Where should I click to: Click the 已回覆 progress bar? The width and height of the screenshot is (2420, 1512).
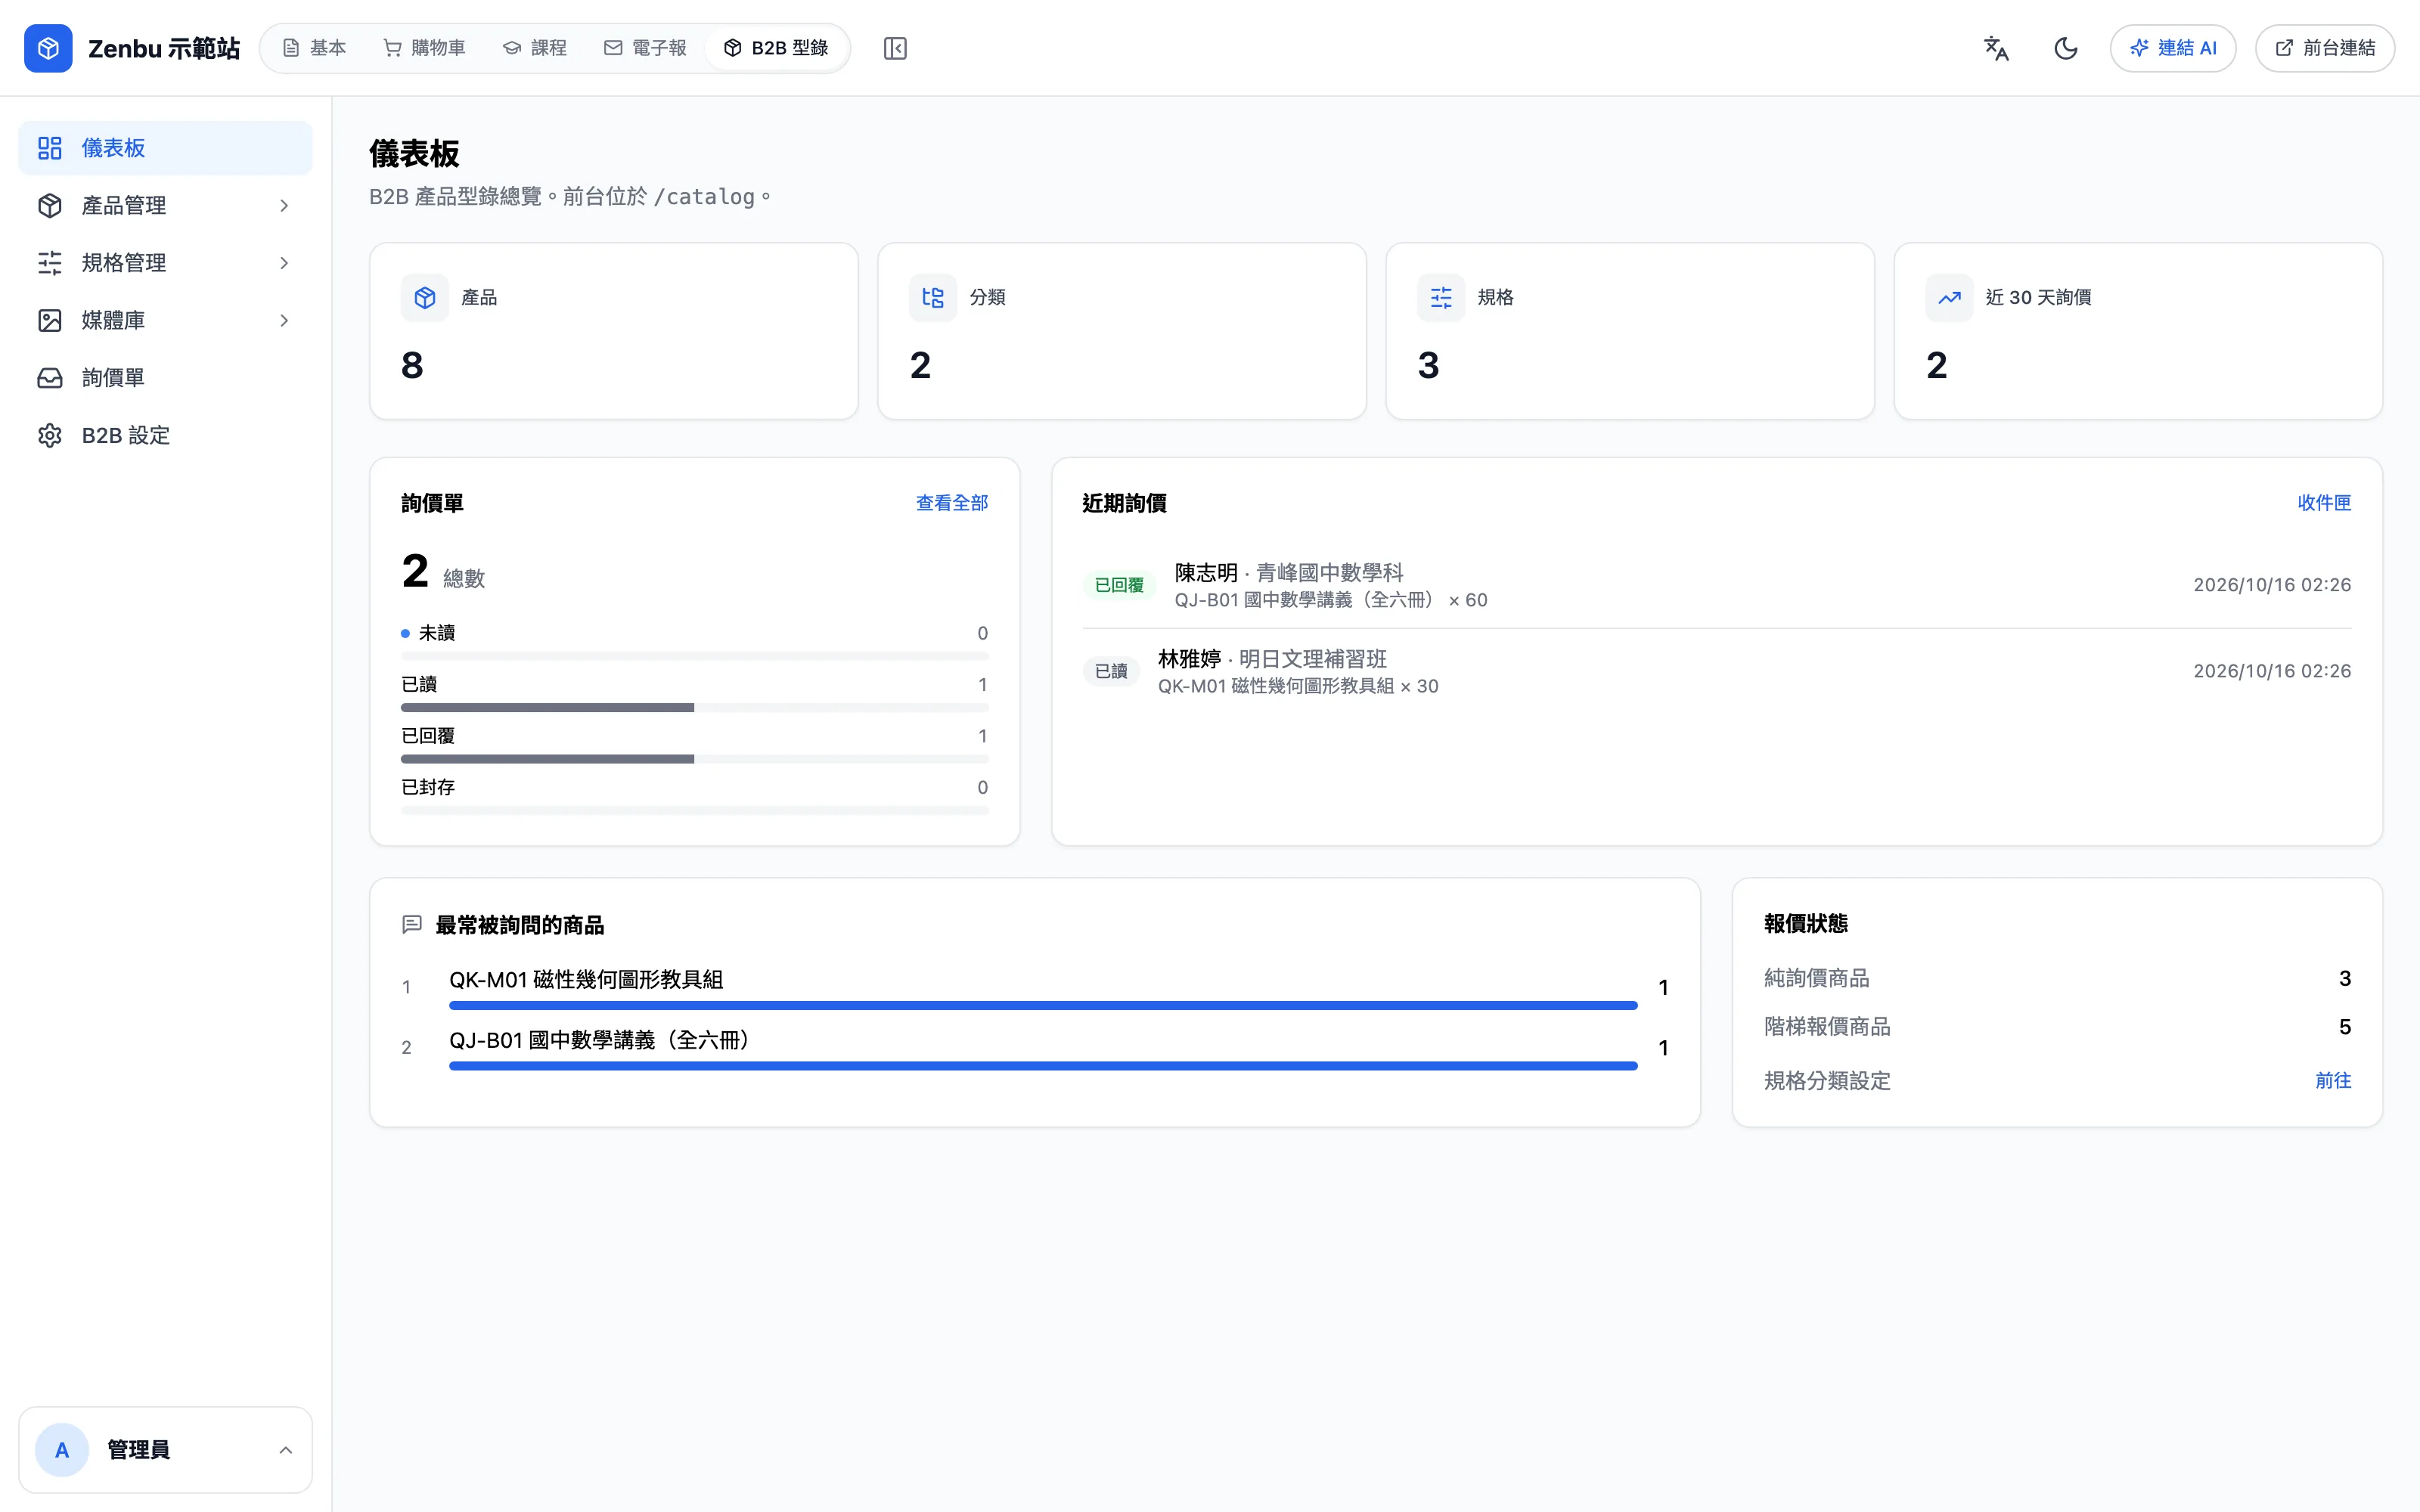(x=694, y=759)
